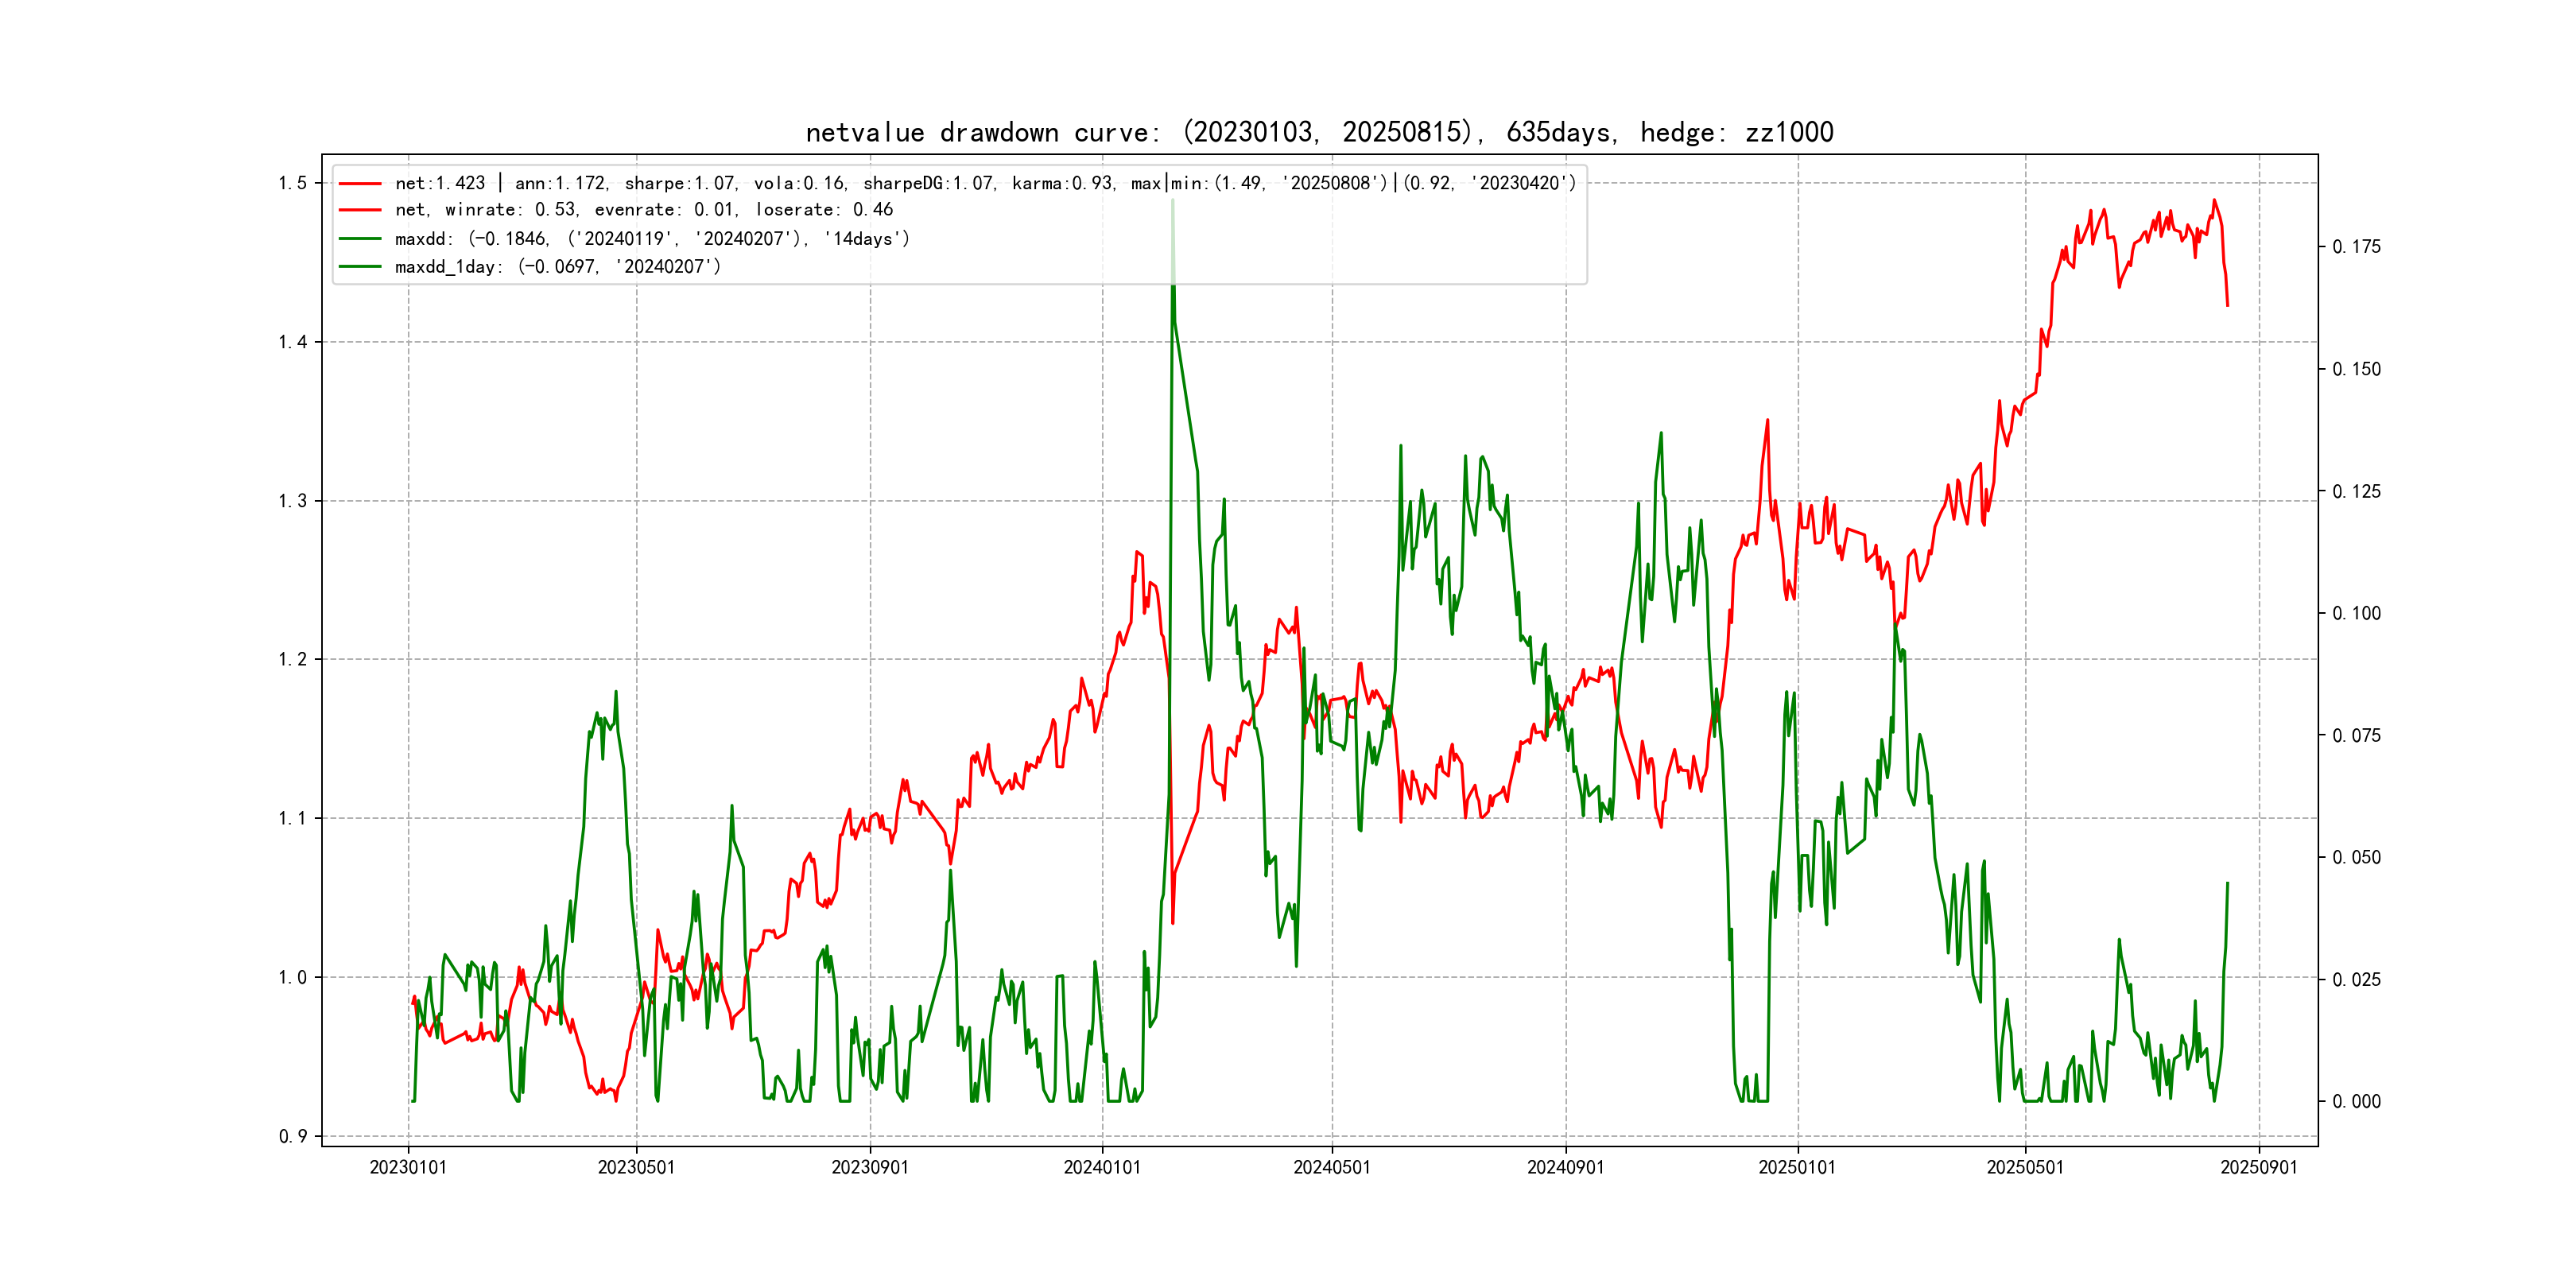Click the 0.000 right y-axis tick label
Image resolution: width=2576 pixels, height=1288 pixels.
2356,1102
